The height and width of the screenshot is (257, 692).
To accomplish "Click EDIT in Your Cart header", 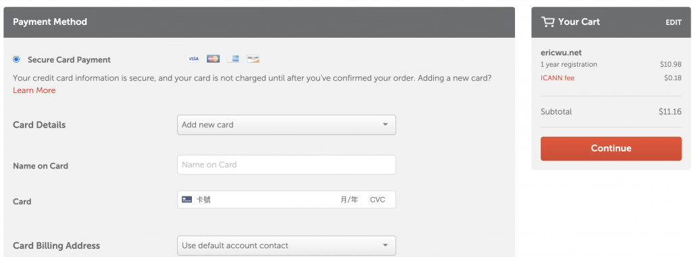I will pyautogui.click(x=674, y=22).
